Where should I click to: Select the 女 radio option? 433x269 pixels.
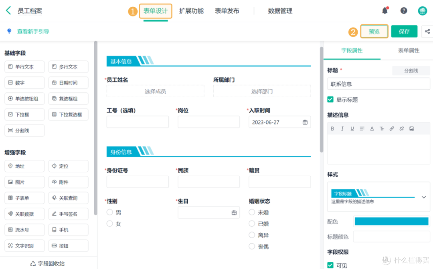coord(109,223)
